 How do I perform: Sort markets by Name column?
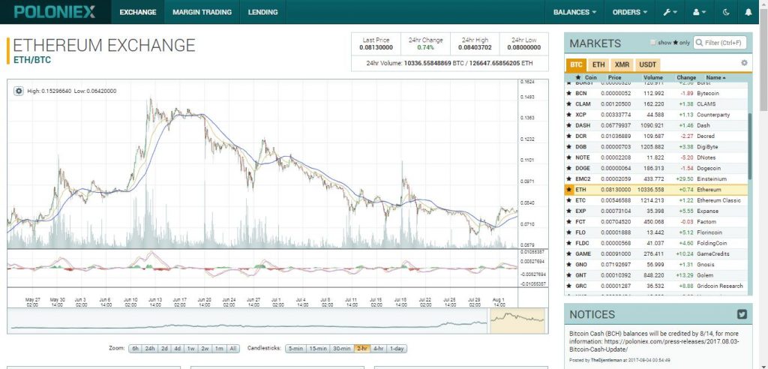click(715, 77)
